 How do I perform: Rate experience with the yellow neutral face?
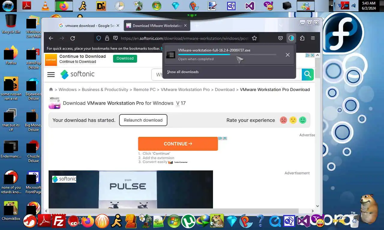293,120
